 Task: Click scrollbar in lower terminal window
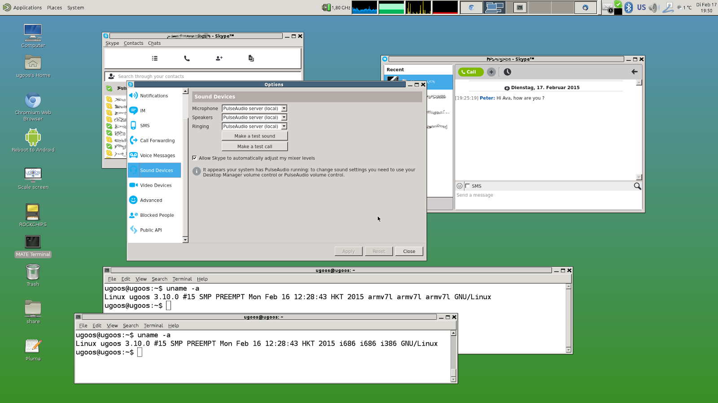click(453, 356)
